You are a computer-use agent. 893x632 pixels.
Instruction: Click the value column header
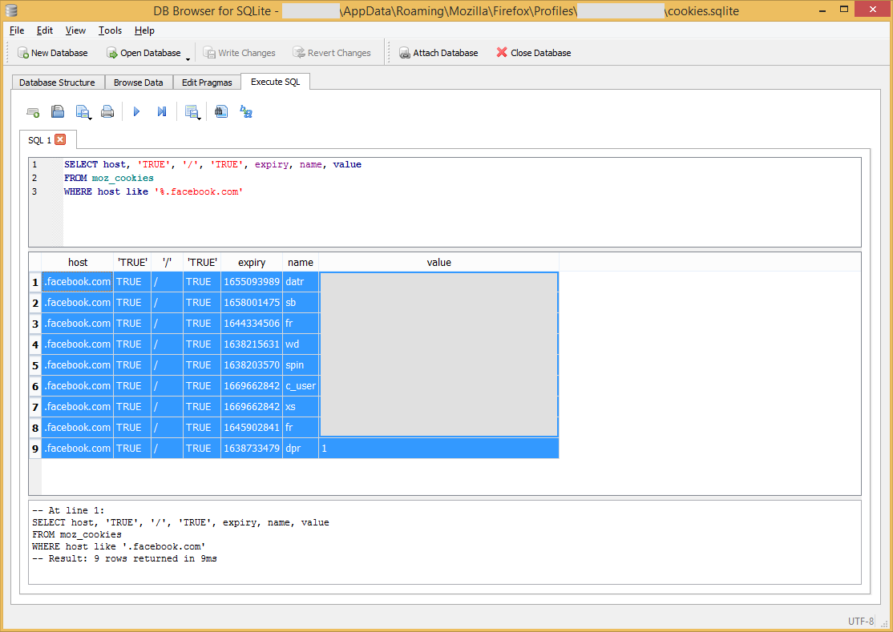tap(439, 262)
